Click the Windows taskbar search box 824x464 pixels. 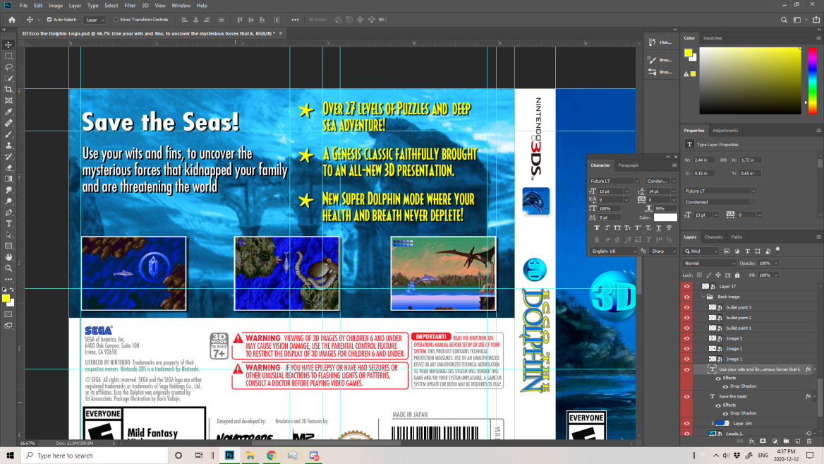pos(95,456)
